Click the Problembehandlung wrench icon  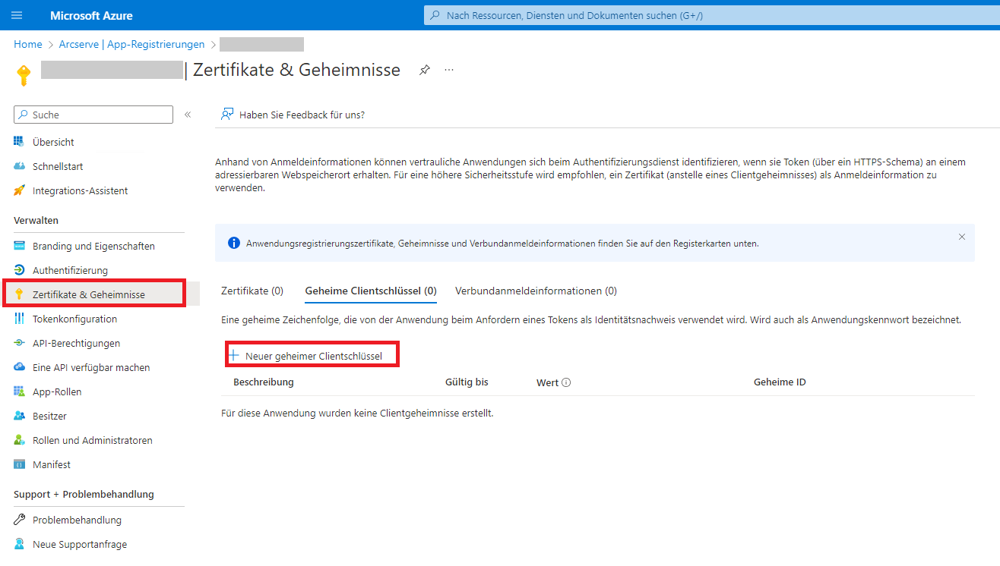(19, 520)
